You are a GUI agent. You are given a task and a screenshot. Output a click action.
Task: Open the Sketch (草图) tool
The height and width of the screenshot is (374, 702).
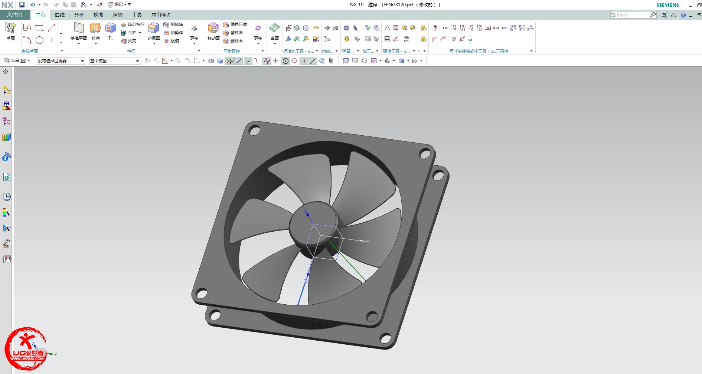click(x=10, y=31)
